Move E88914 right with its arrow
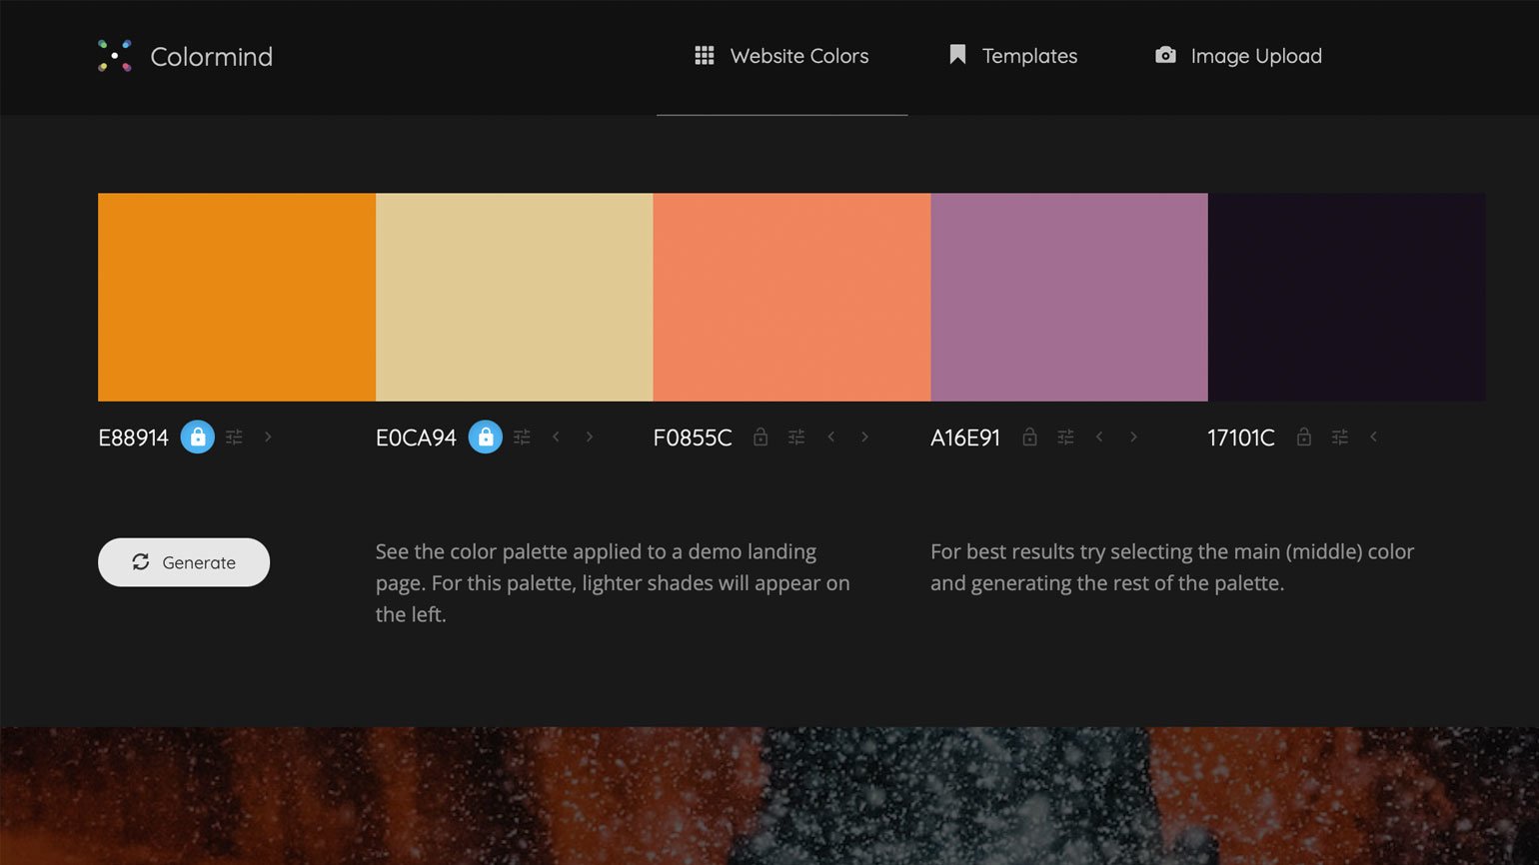This screenshot has width=1539, height=865. click(268, 436)
